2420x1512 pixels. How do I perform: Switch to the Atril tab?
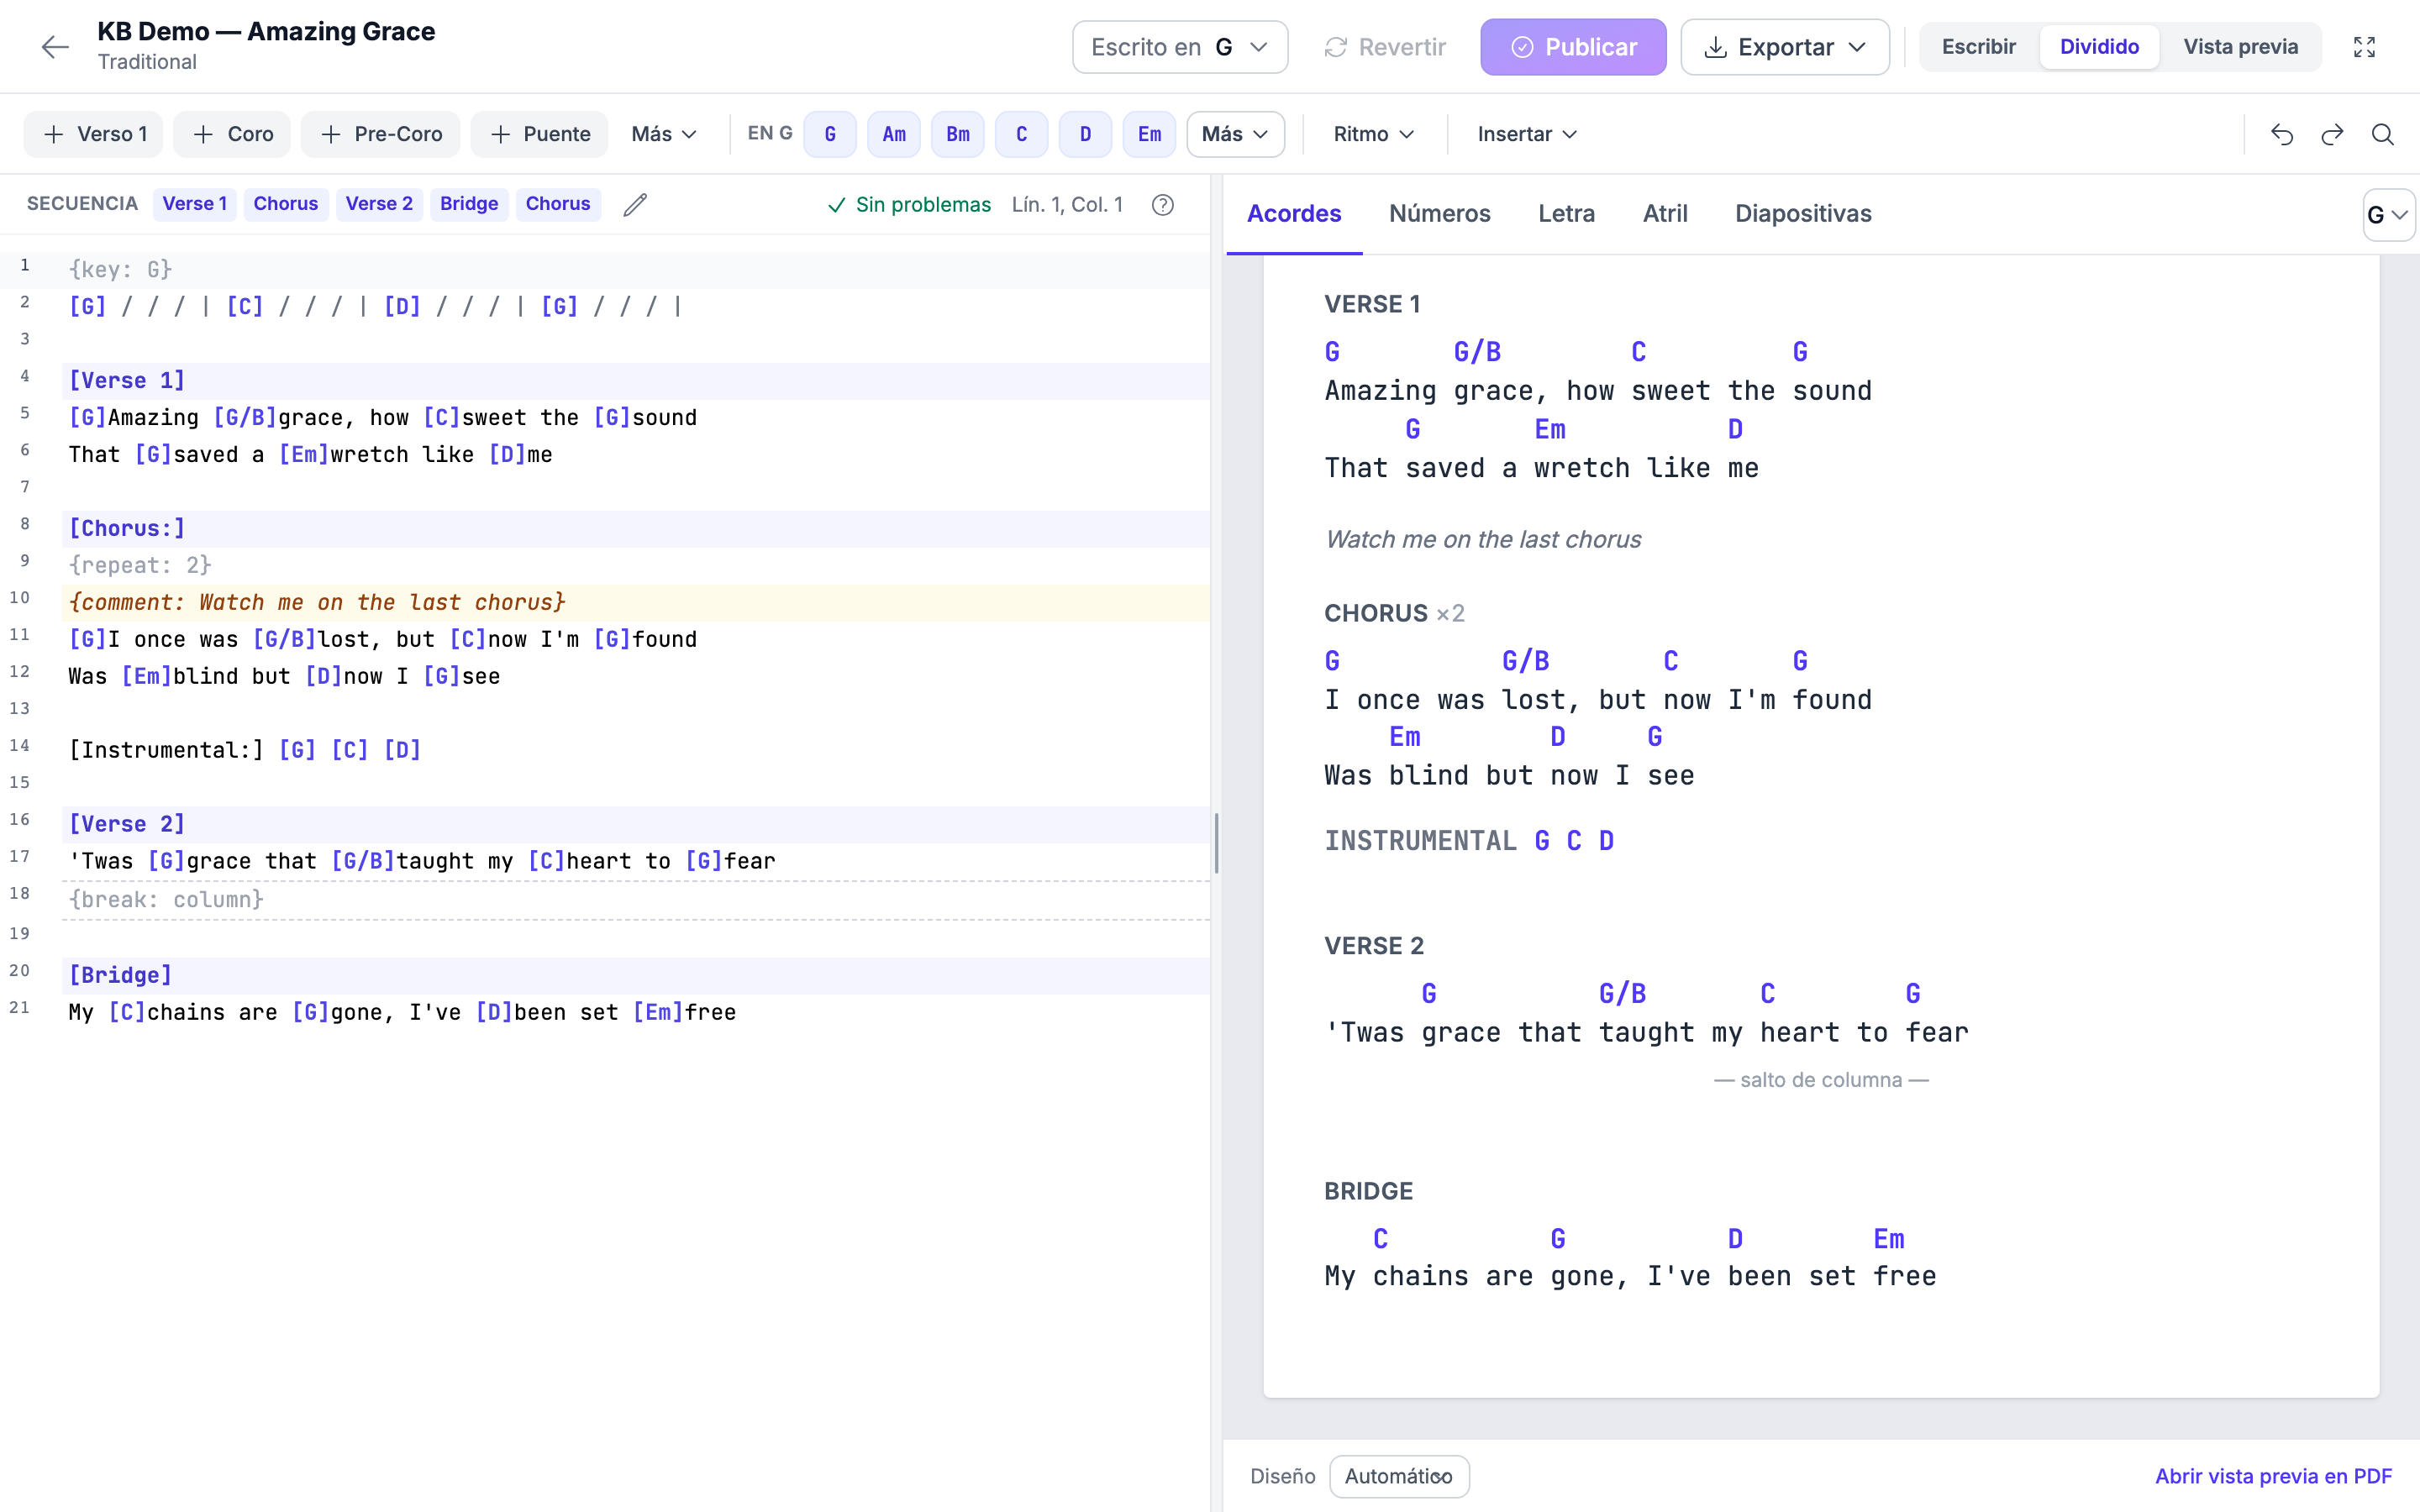point(1665,214)
